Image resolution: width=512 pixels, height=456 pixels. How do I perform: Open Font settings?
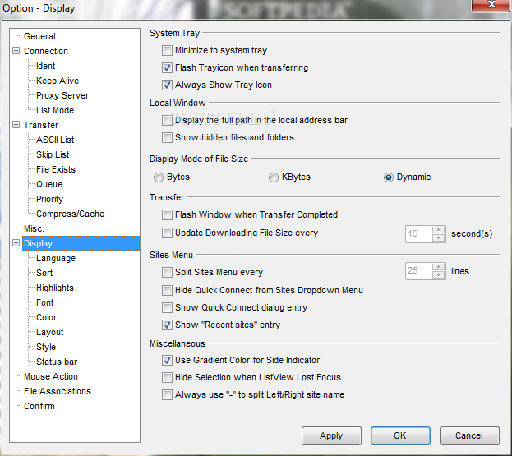pyautogui.click(x=44, y=302)
